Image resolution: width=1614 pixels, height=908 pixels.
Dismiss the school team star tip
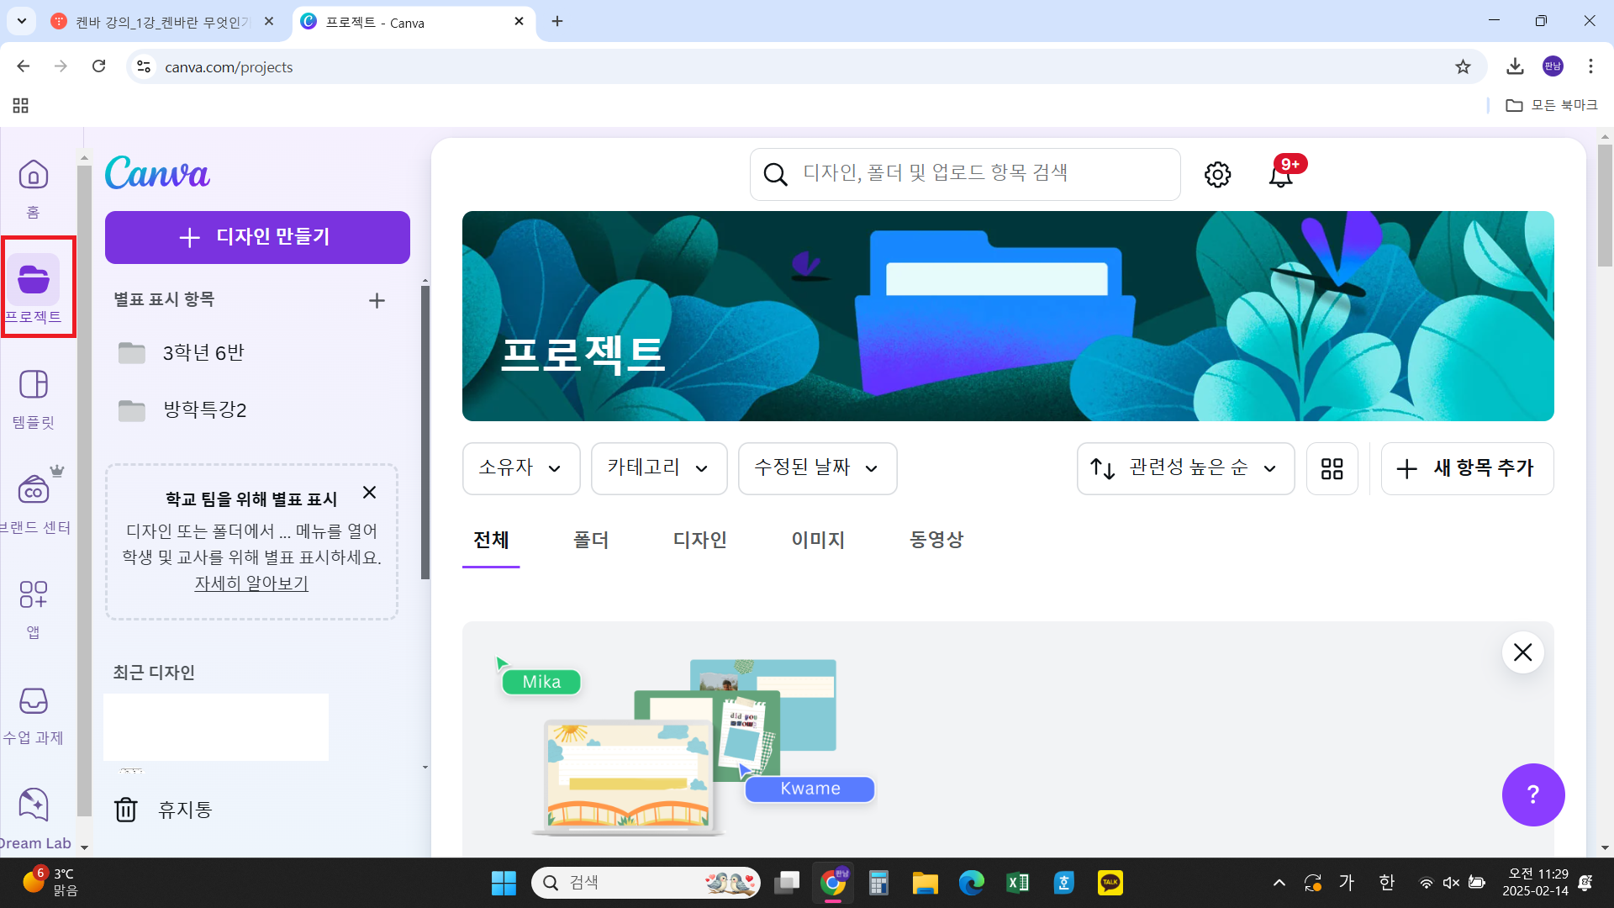coord(369,492)
